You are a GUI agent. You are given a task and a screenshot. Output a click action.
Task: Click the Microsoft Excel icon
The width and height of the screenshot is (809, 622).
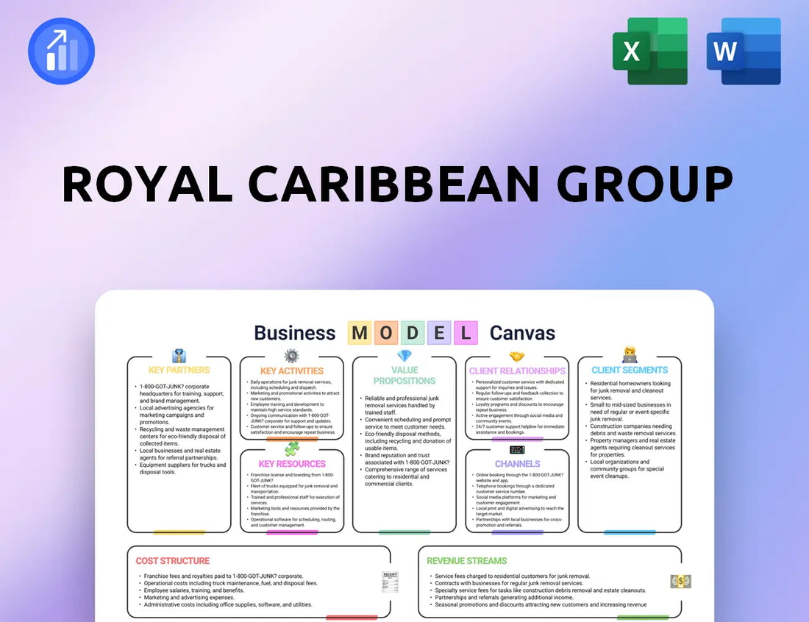(650, 51)
